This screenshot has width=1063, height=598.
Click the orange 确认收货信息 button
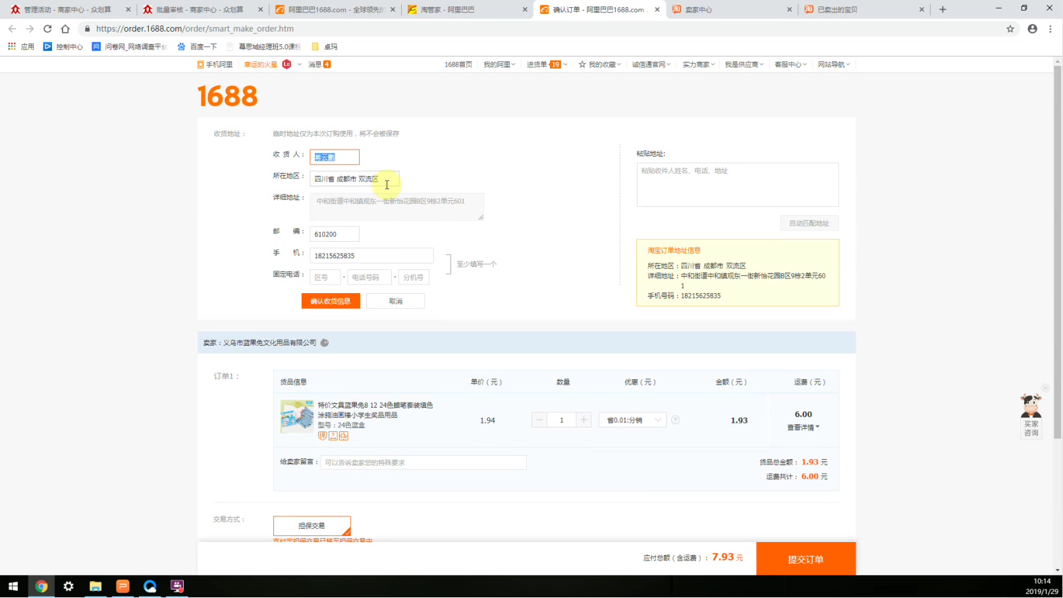331,301
